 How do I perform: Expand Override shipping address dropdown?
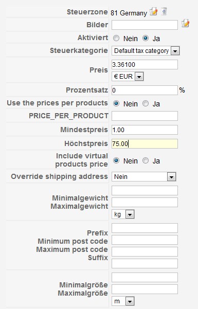click(x=144, y=177)
